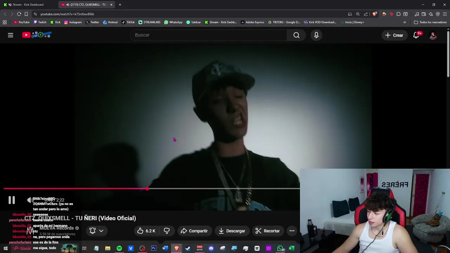The height and width of the screenshot is (253, 450).
Task: Click the progress bar scrubber handle
Action: 147,189
